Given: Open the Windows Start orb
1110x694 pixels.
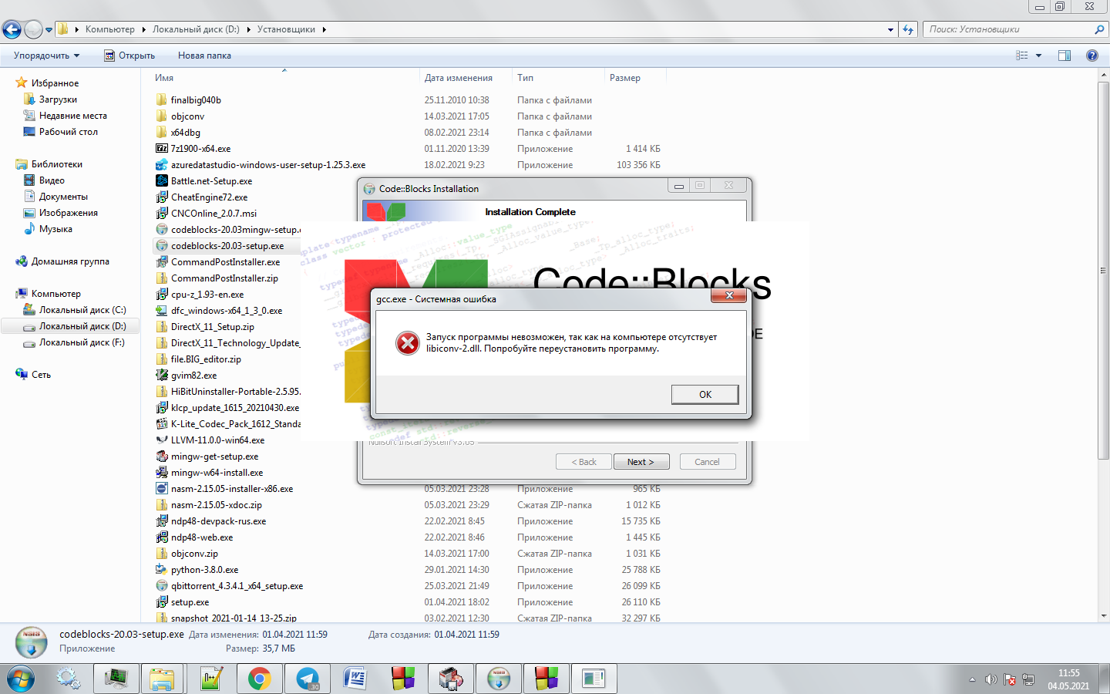Looking at the screenshot, I should click(x=21, y=679).
